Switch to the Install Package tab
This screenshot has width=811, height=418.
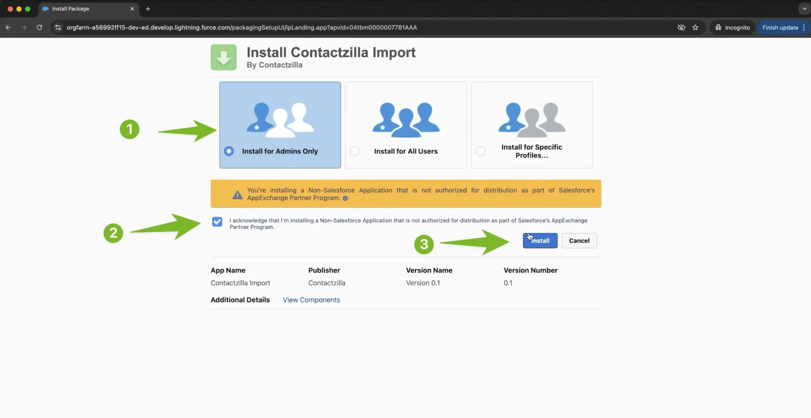click(x=89, y=9)
